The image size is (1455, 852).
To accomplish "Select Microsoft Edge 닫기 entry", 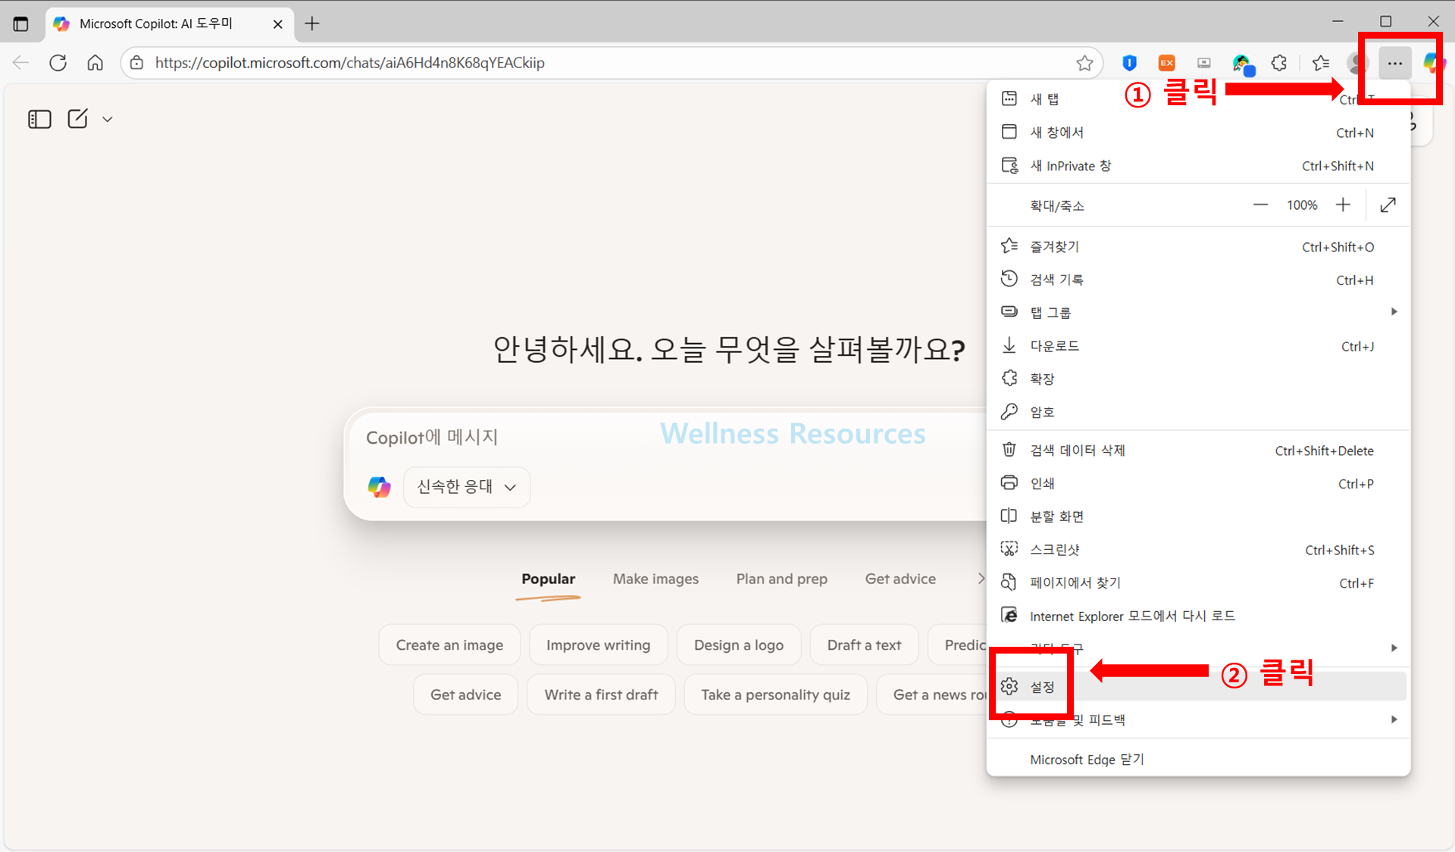I will pyautogui.click(x=1197, y=759).
